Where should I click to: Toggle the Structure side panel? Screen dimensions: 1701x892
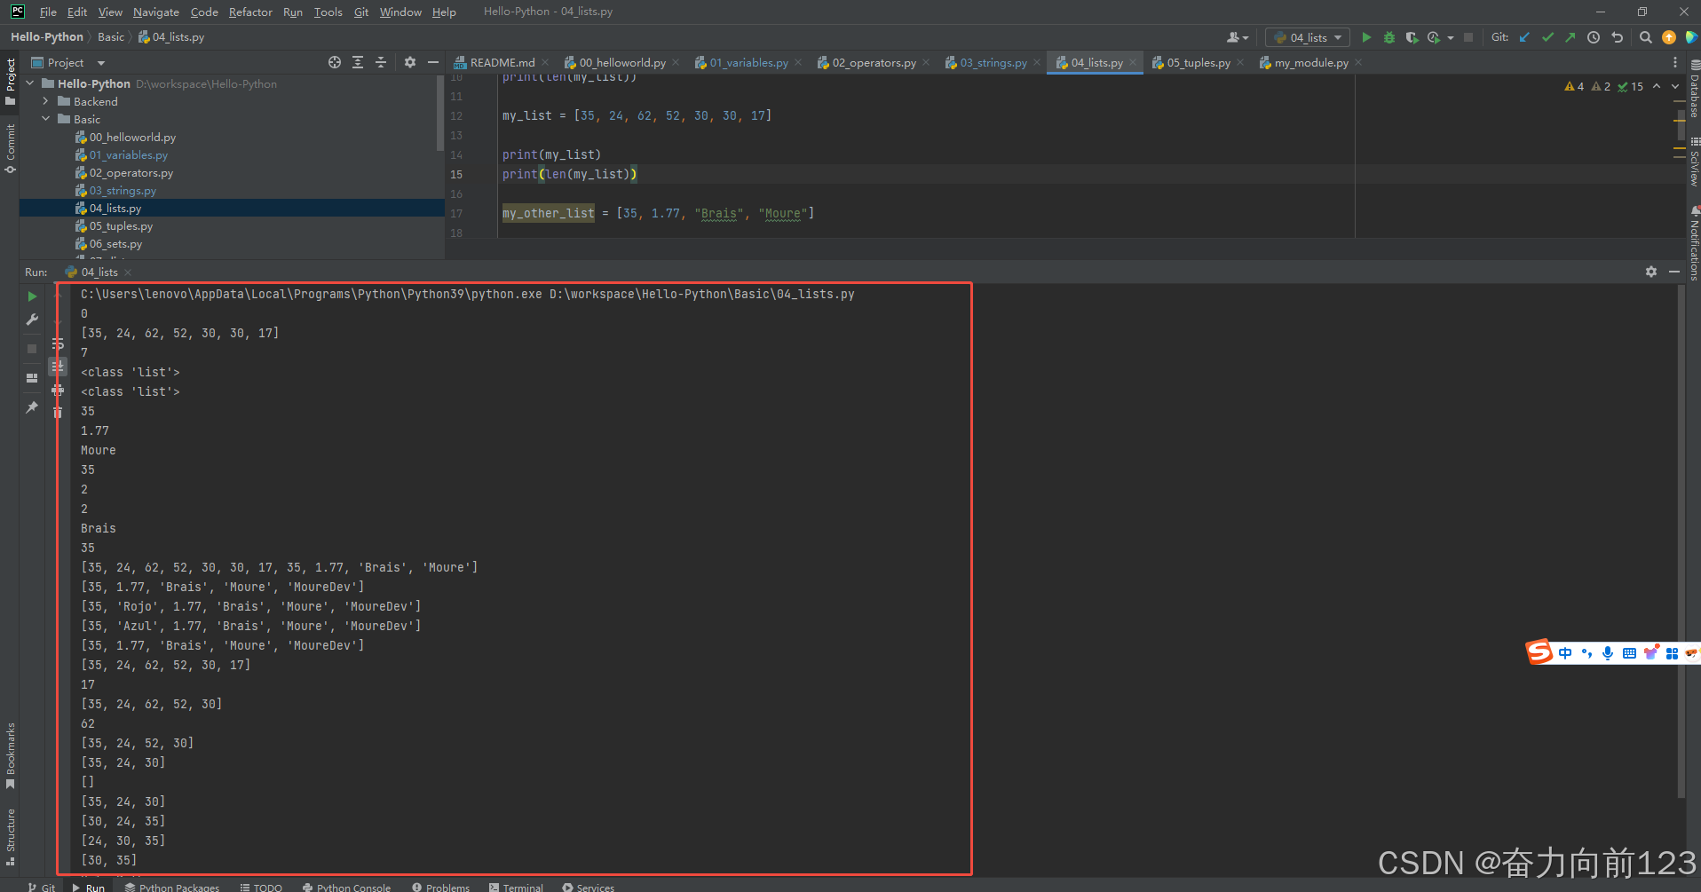[x=11, y=837]
